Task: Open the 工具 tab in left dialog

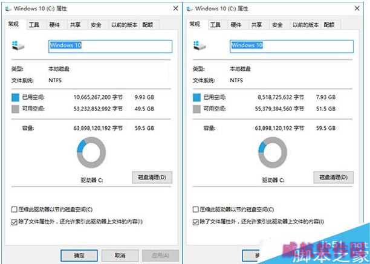Action: [34, 25]
